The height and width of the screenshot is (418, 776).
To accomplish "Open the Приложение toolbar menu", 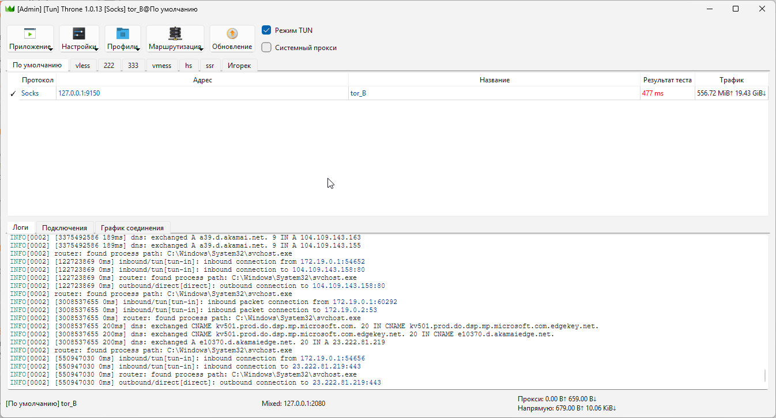I will point(31,39).
